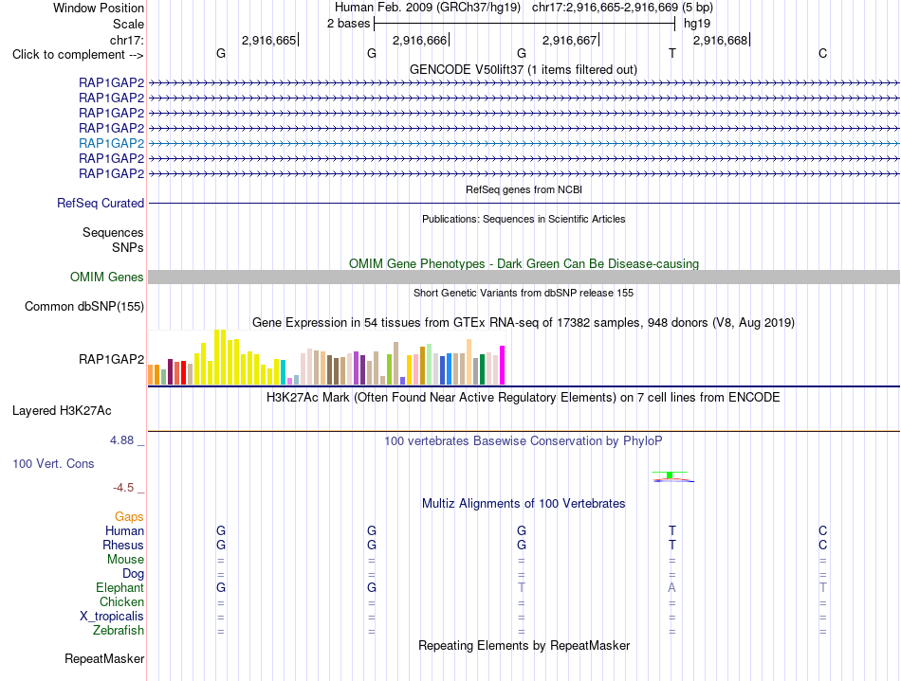The width and height of the screenshot is (901, 681).
Task: Click the gray OMIM Genes bar
Action: click(524, 278)
